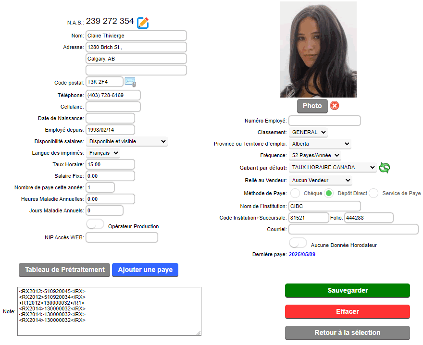The image size is (423, 345).
Task: Click the green refresh icon next to Gabarit
Action: click(385, 168)
